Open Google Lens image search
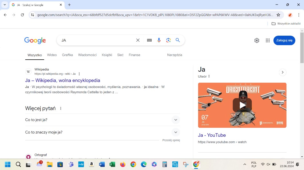 168,40
